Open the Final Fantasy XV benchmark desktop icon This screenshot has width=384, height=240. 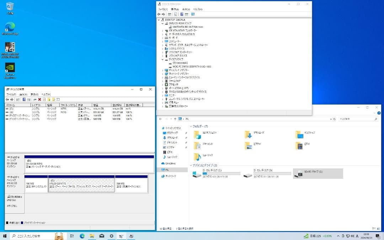point(10,48)
